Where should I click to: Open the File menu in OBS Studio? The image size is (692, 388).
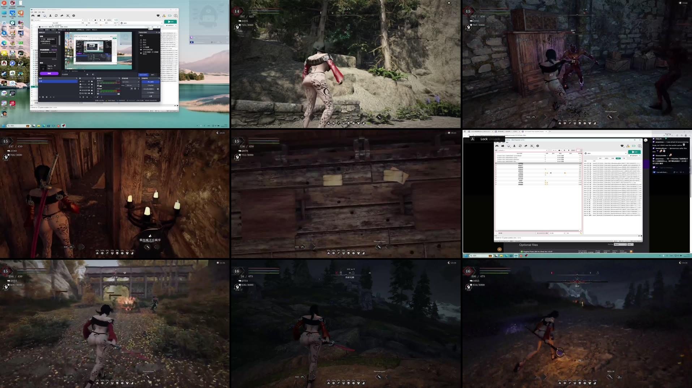(x=41, y=30)
